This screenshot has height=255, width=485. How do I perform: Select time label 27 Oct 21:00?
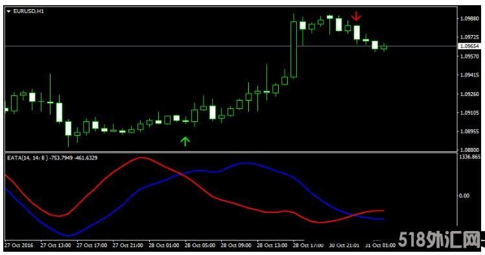tap(128, 245)
